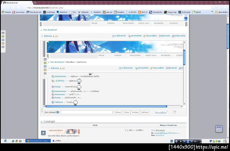Open the Moe-Board.net bookmark in bookmarks bar
Viewport: 230px width, 151px height.
[x=34, y=12]
